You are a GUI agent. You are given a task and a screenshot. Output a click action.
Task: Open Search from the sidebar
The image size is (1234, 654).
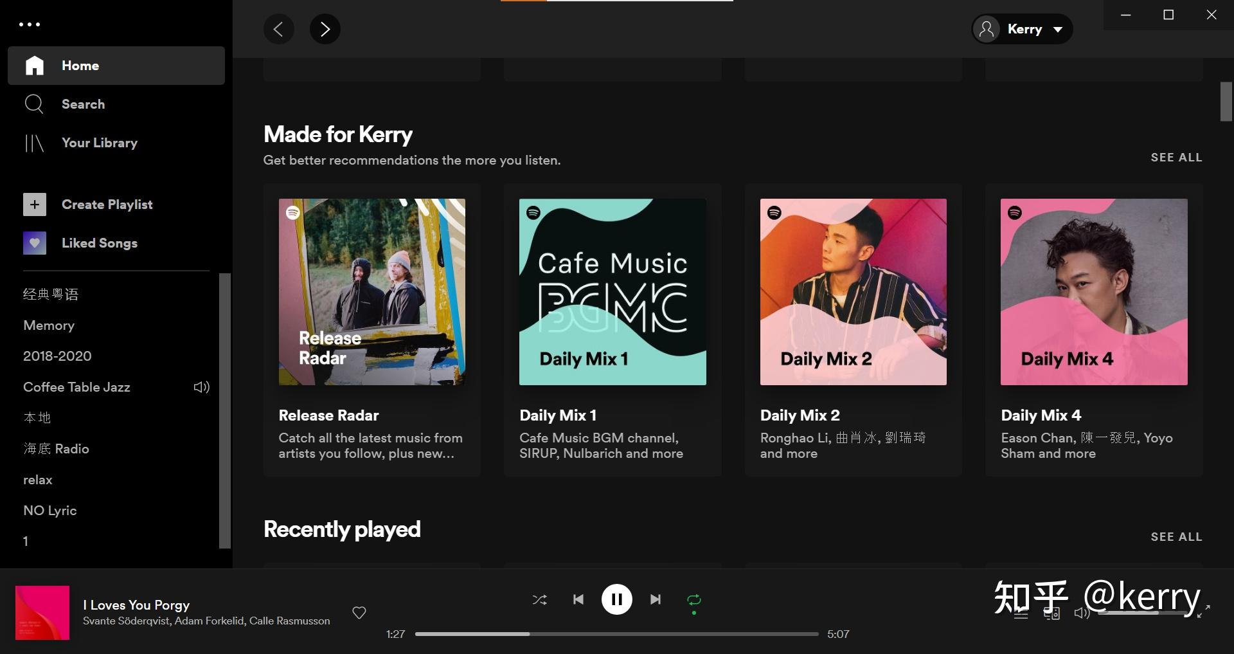coord(83,104)
